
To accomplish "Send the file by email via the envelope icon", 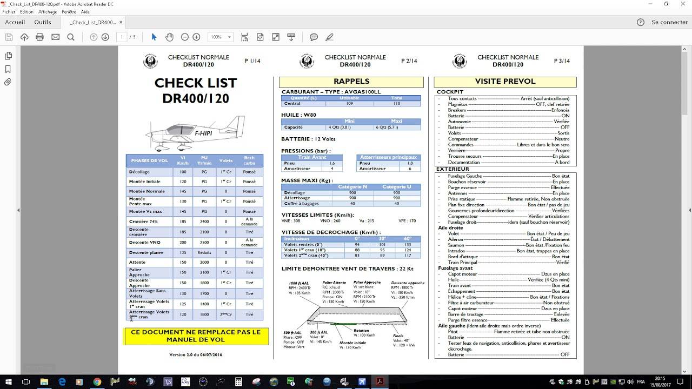I will click(x=55, y=37).
